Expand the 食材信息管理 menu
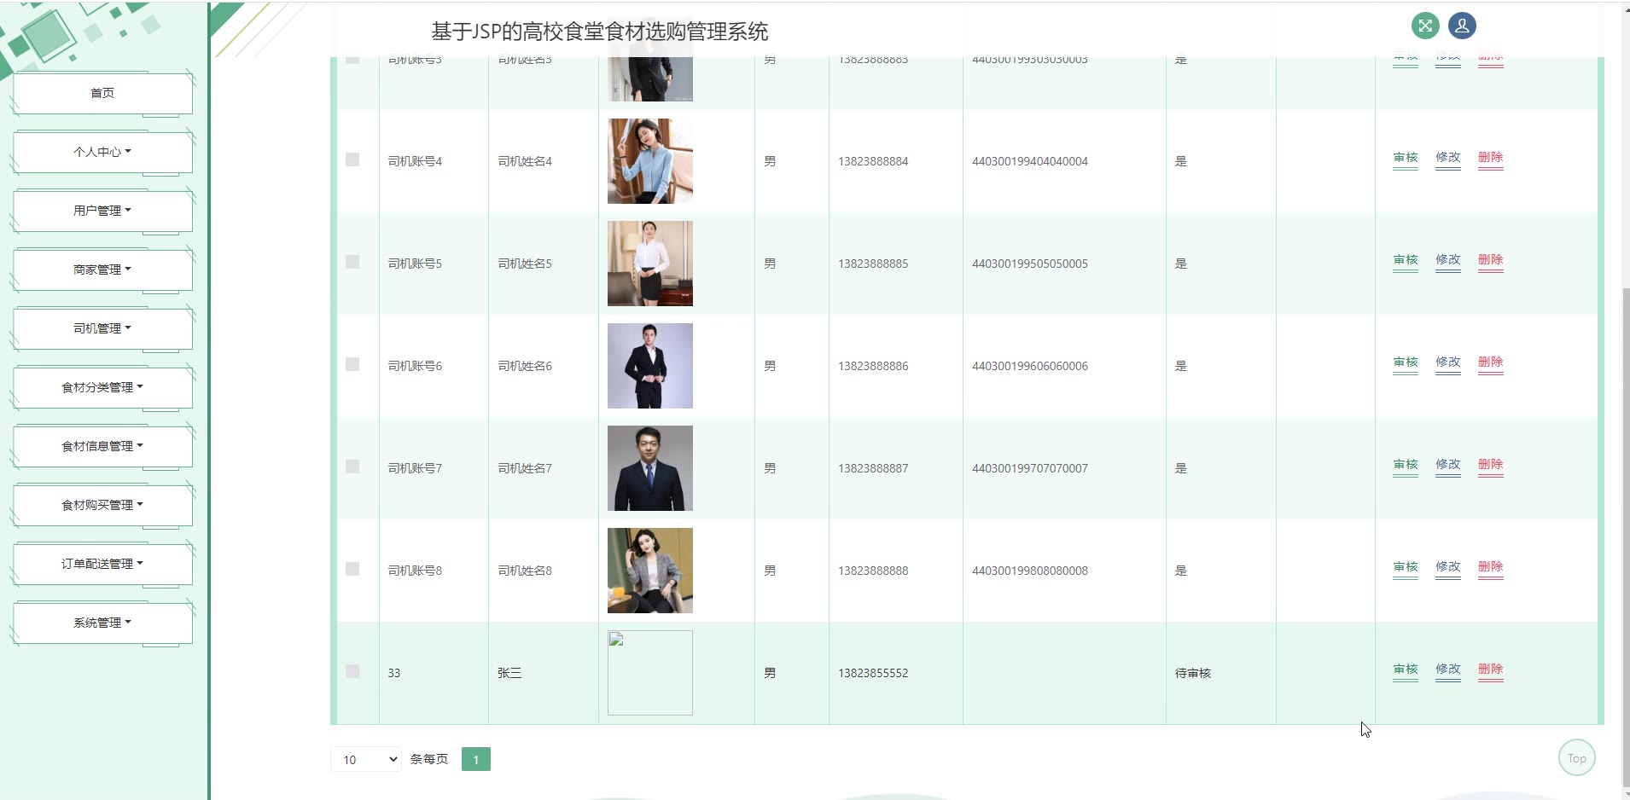Screen dimensions: 1630x800 (x=102, y=446)
